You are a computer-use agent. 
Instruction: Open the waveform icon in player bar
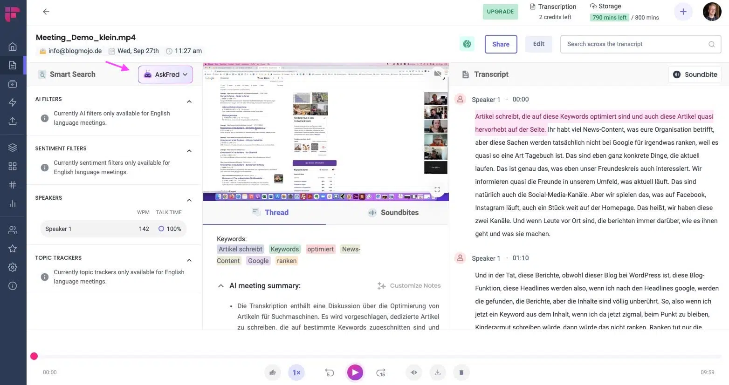click(x=414, y=372)
